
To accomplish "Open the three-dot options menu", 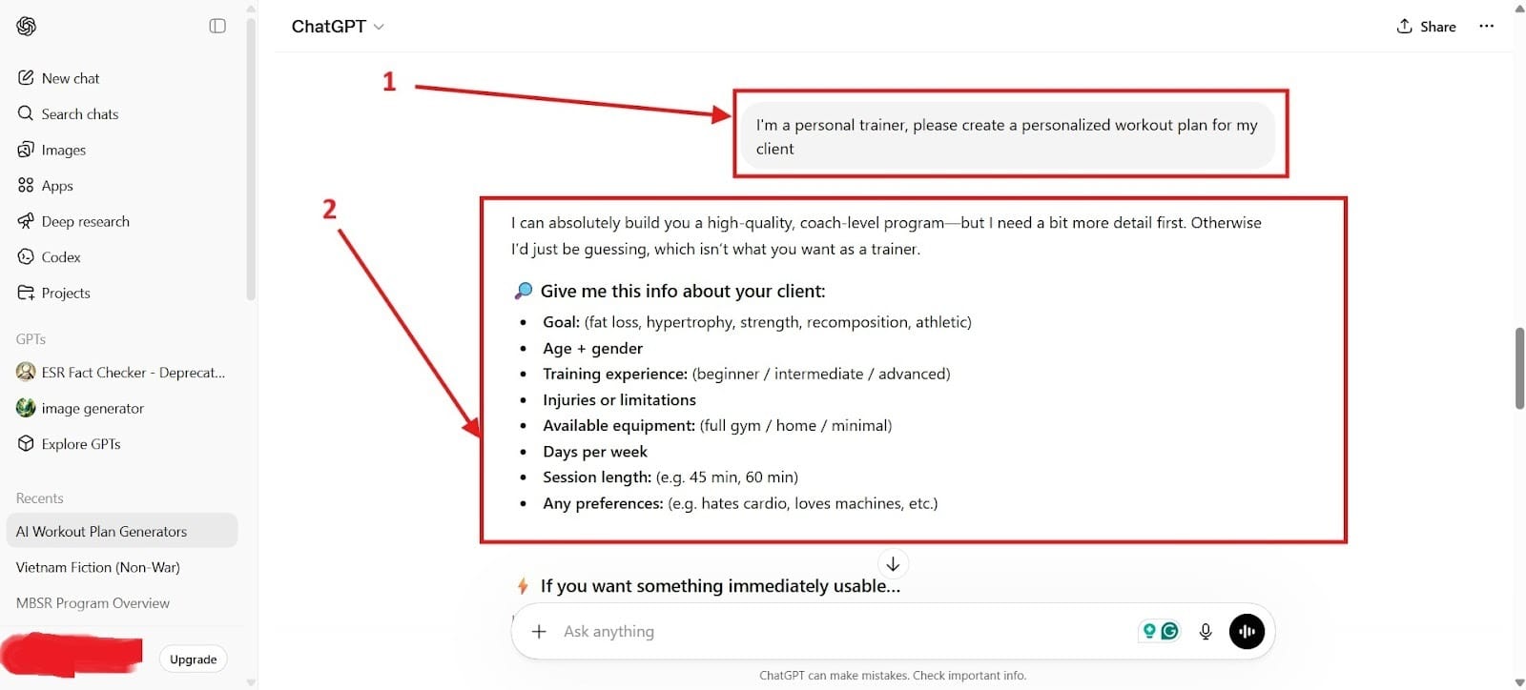I will [1486, 26].
